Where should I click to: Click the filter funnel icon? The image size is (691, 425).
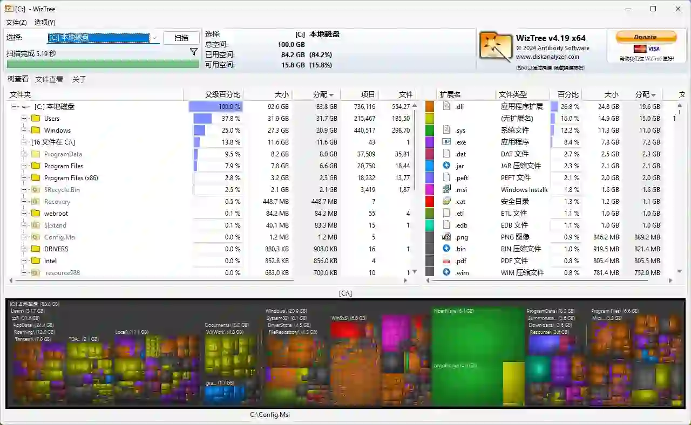pyautogui.click(x=194, y=52)
